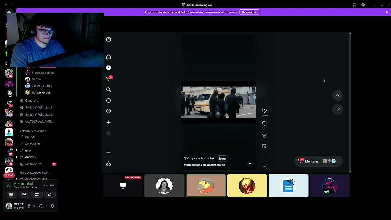Open the soundboard button
The width and height of the screenshot is (391, 220).
point(50,194)
